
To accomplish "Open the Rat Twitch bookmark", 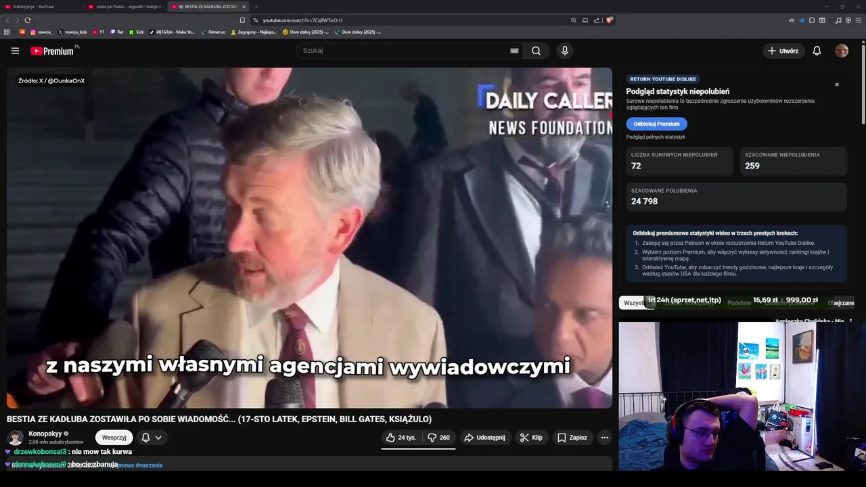I will (117, 32).
